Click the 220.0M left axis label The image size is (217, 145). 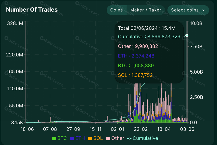[15, 55]
